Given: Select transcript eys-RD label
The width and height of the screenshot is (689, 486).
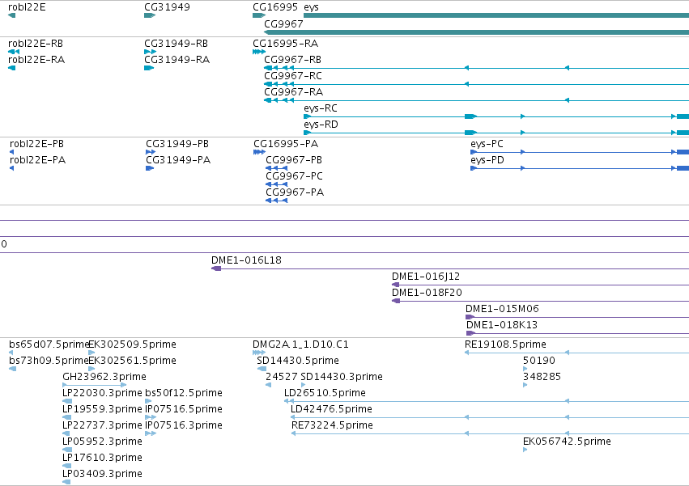Looking at the screenshot, I should point(321,125).
